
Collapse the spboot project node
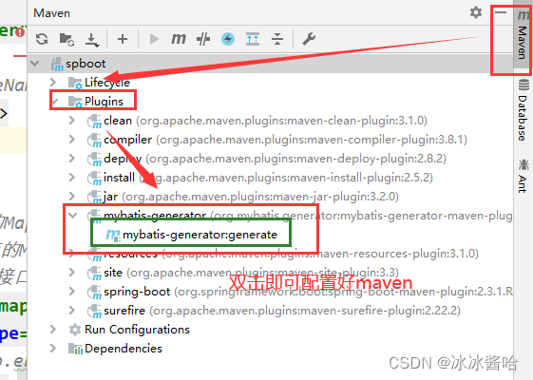coord(34,64)
